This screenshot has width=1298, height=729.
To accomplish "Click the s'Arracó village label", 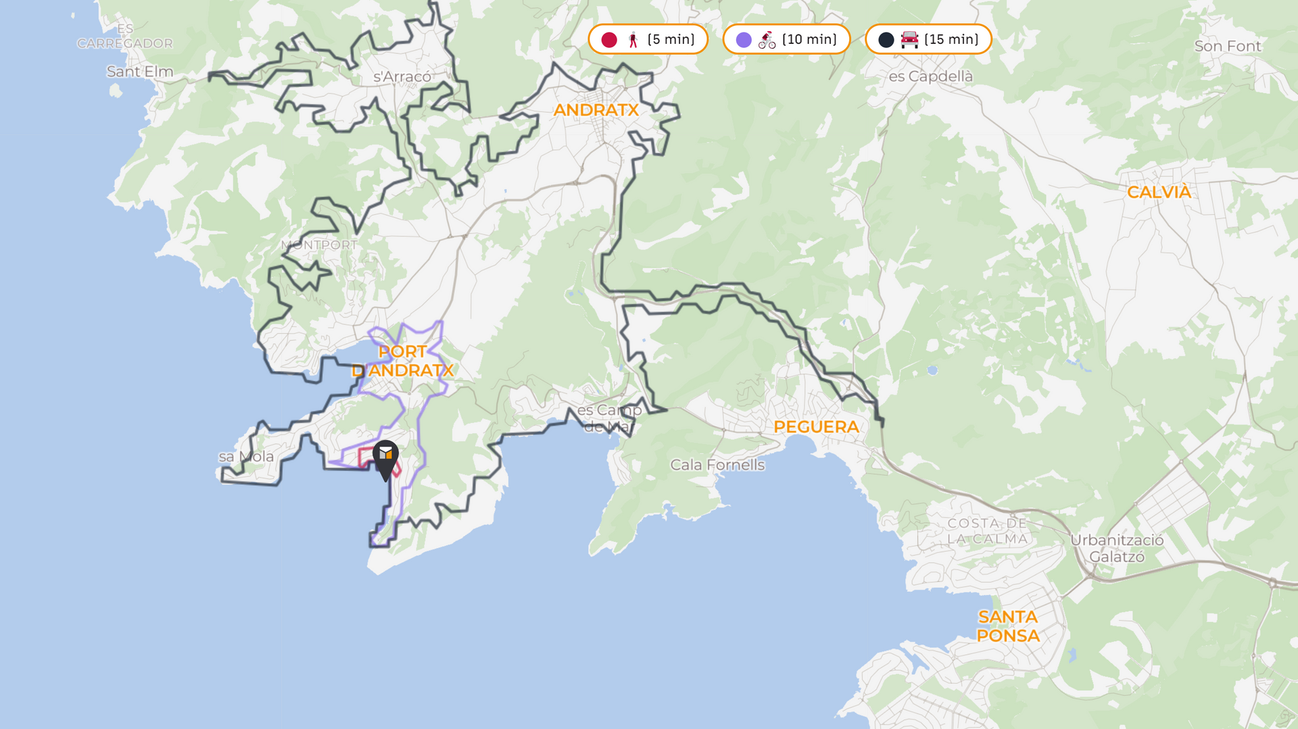I will [402, 77].
